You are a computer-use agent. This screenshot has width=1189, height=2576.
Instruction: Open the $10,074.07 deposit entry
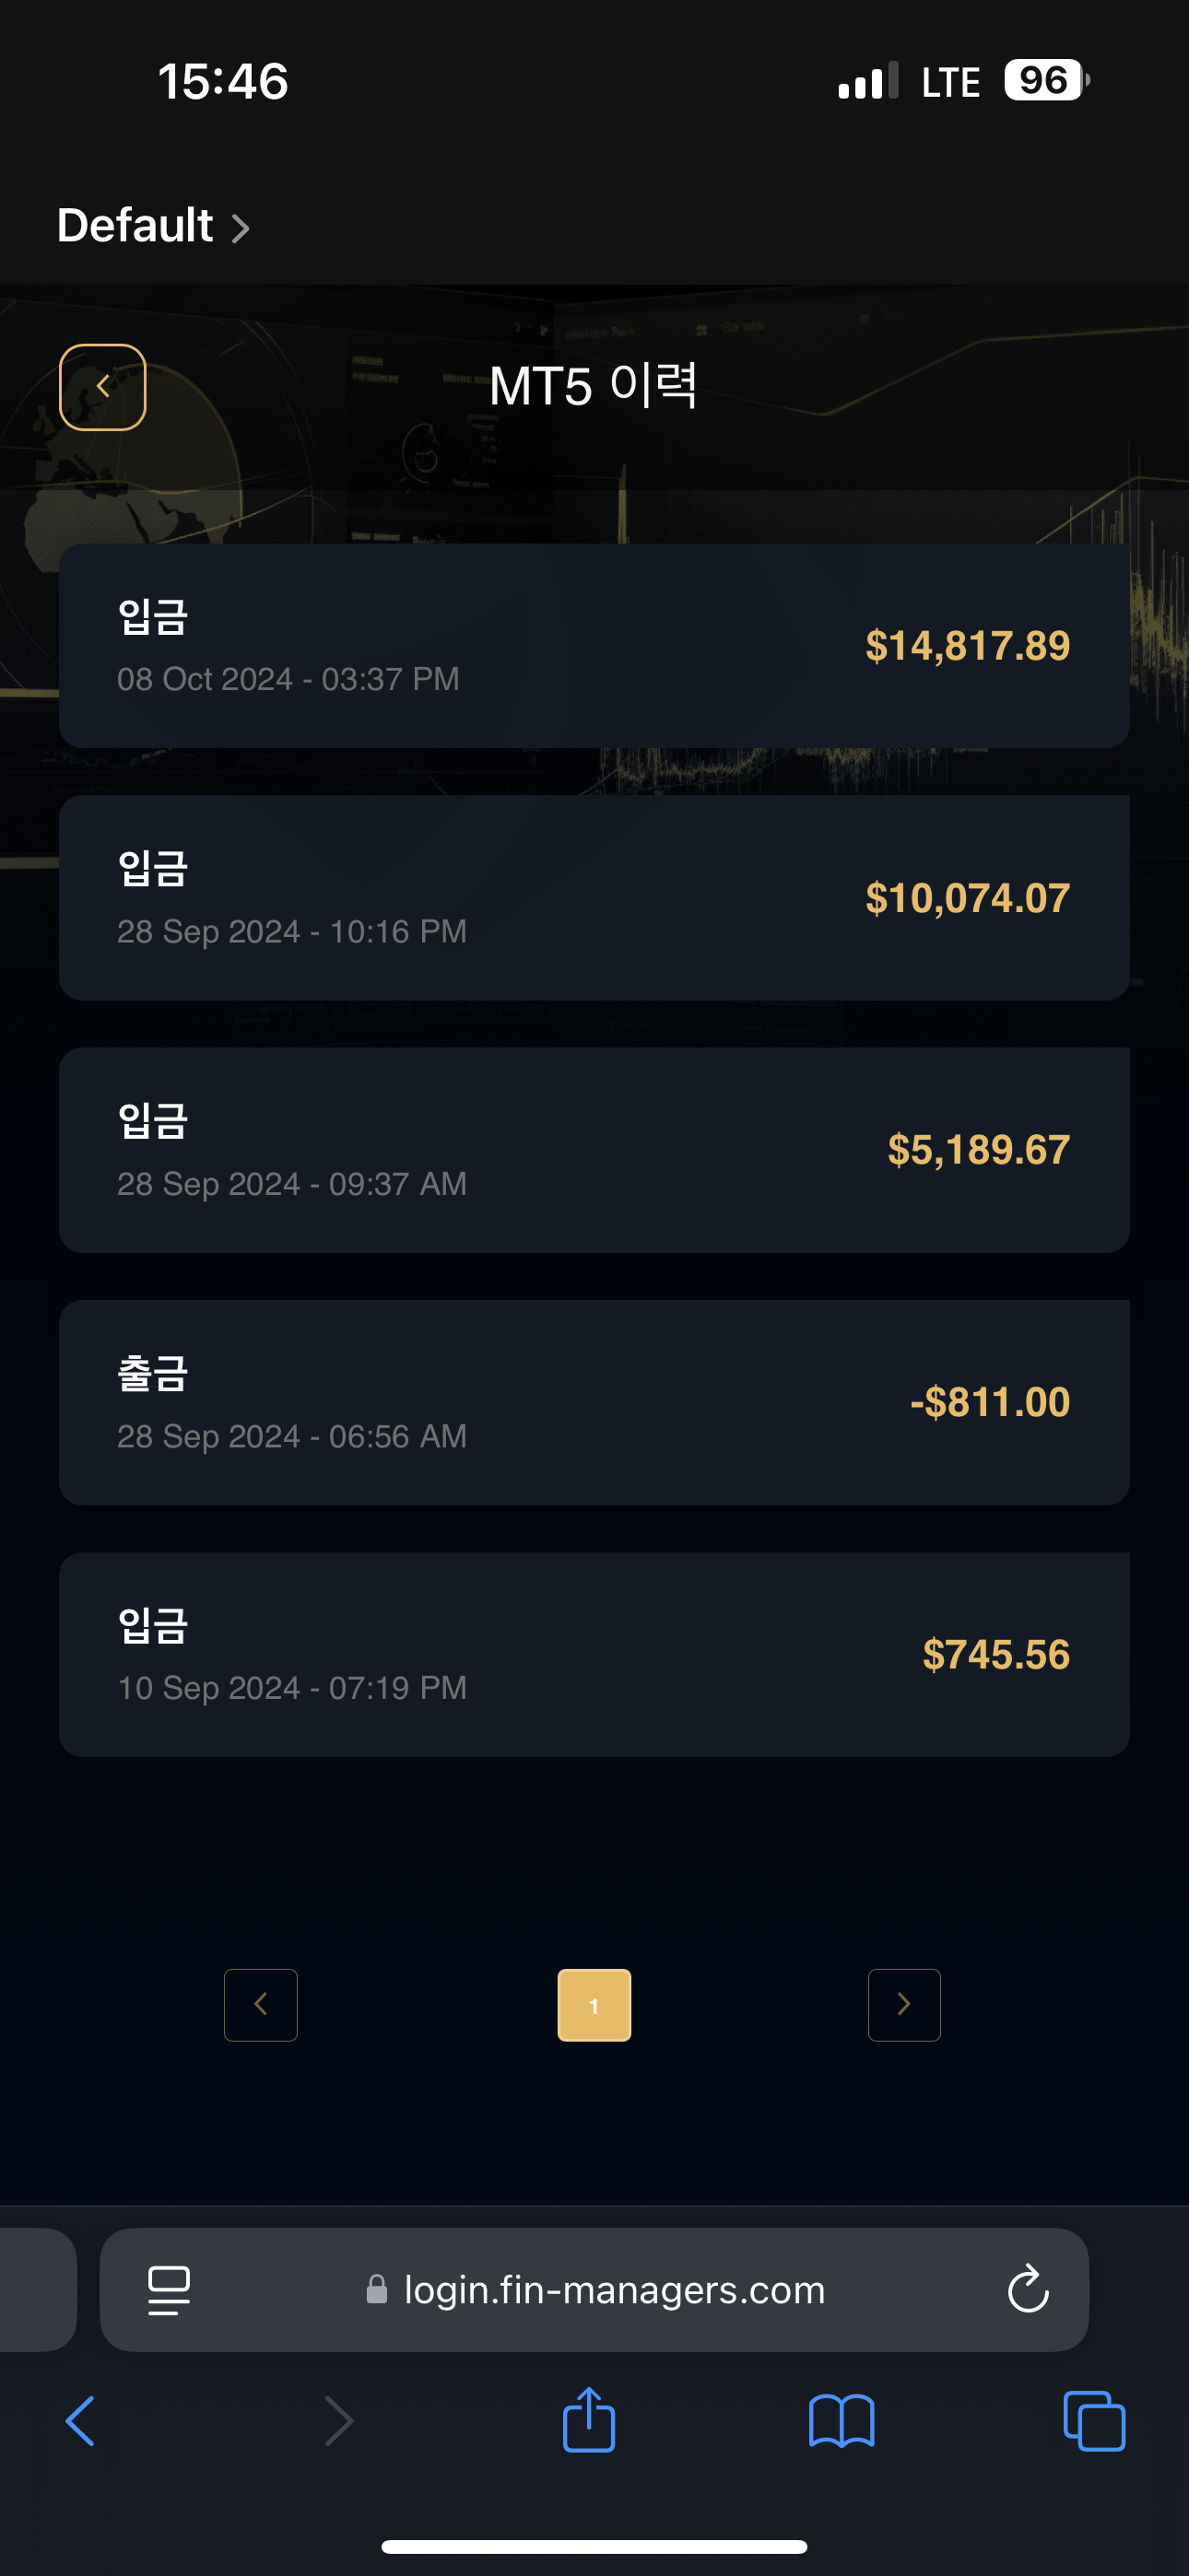click(594, 898)
